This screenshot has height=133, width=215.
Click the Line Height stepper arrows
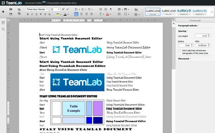click(x=209, y=36)
